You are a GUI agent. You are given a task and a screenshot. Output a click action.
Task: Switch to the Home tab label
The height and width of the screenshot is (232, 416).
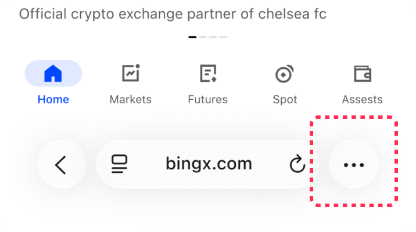click(x=53, y=99)
